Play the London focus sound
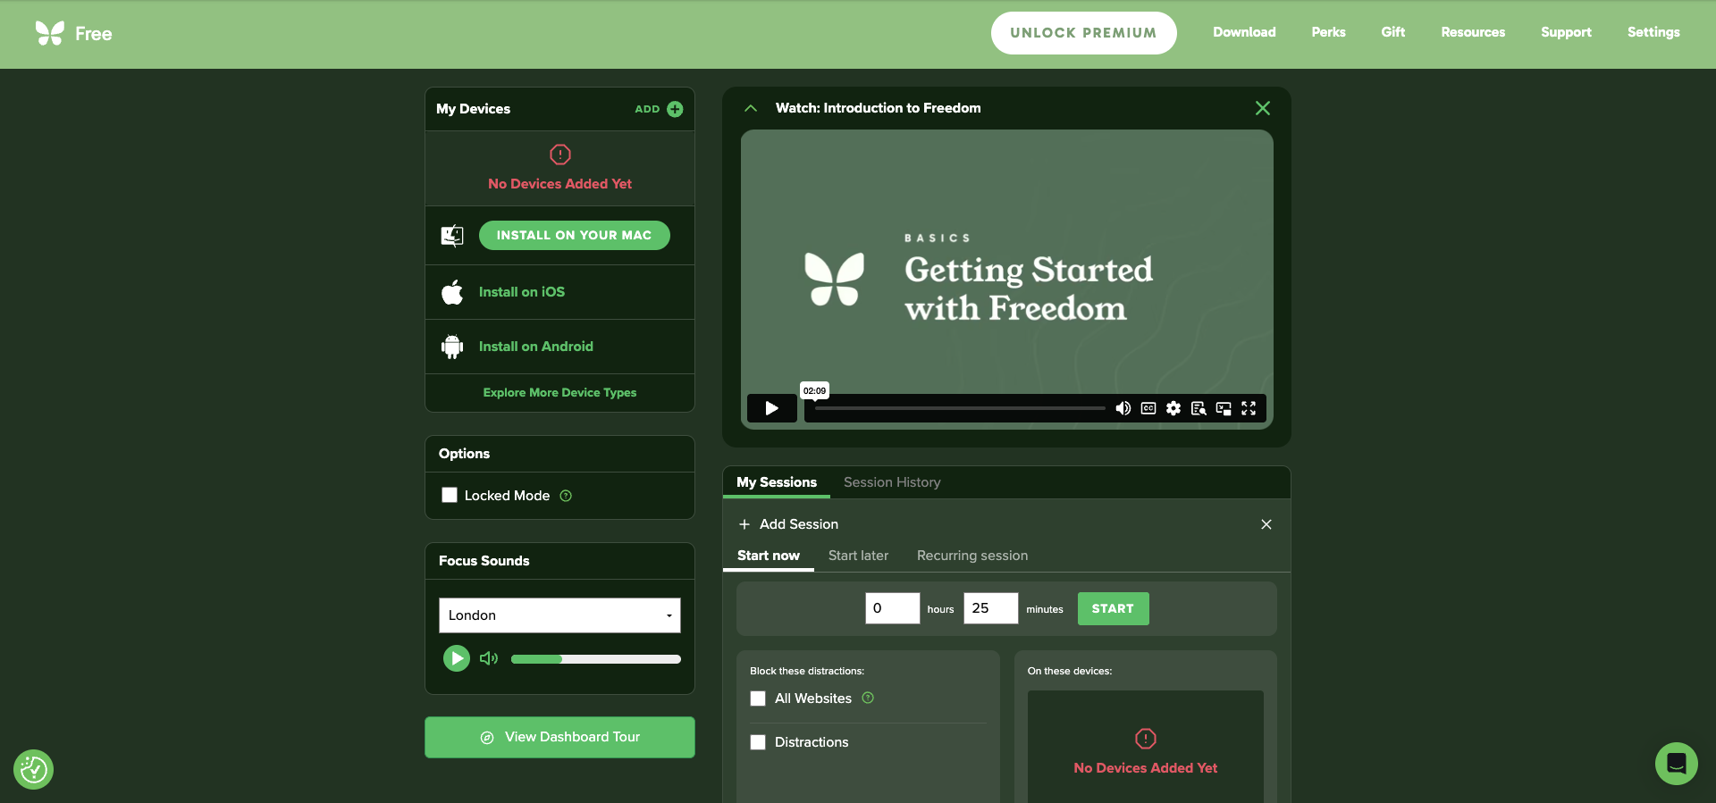Screen dimensions: 1716x803 tap(457, 658)
